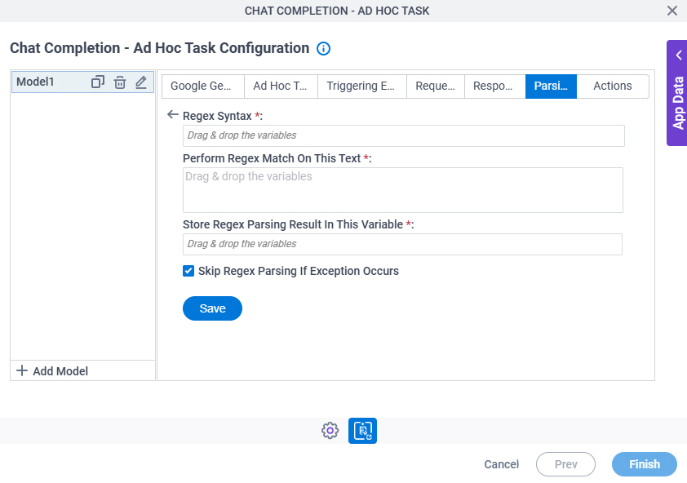Focus the Regex Syntax input field
Screen dimensions: 687x483
pyautogui.click(x=404, y=135)
